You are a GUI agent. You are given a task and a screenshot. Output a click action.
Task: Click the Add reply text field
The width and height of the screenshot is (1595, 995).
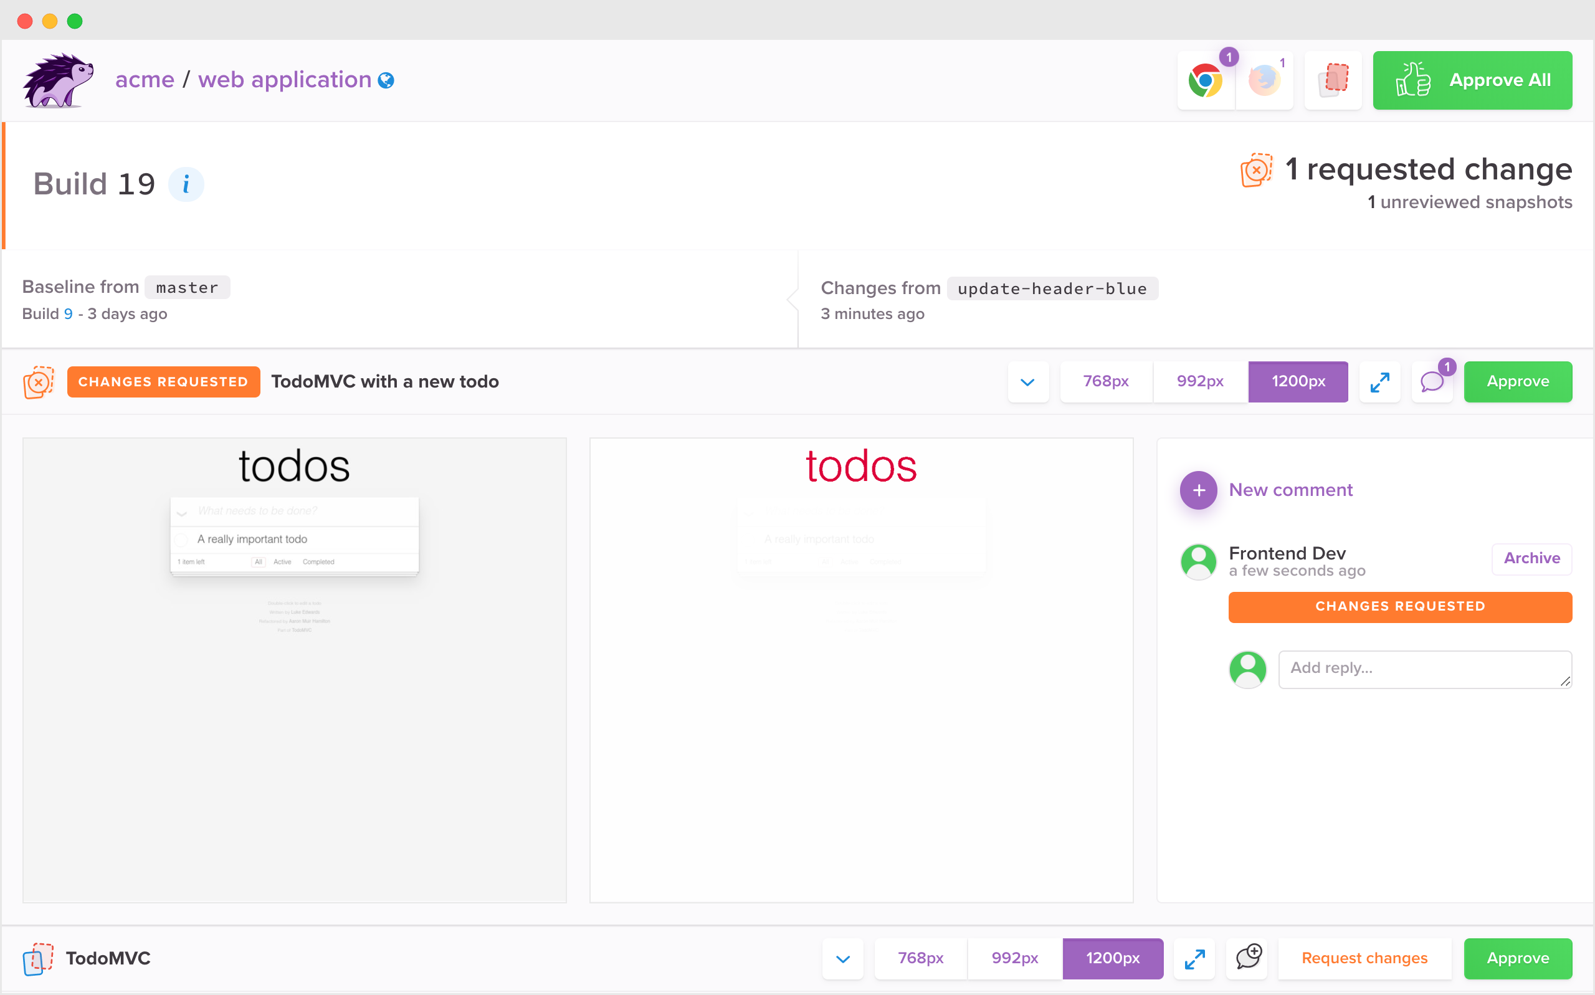click(x=1424, y=669)
